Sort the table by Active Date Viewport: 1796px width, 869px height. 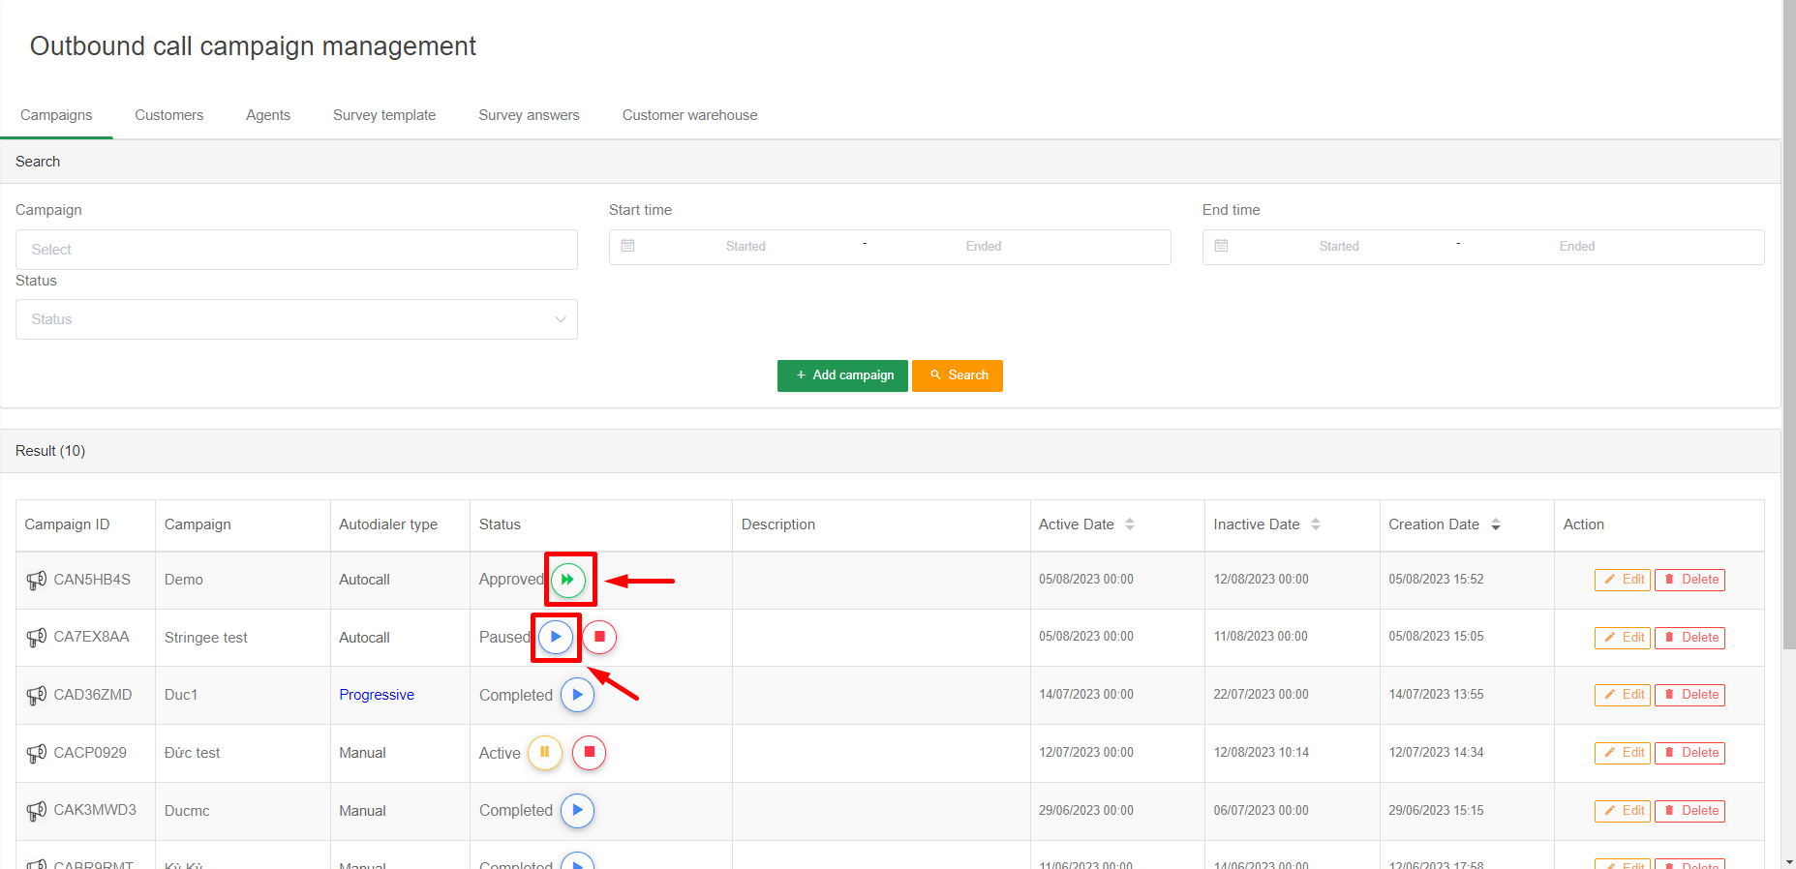[x=1129, y=524]
